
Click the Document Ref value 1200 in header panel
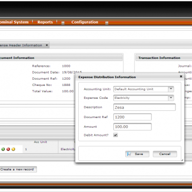pyautogui.click(x=66, y=79)
